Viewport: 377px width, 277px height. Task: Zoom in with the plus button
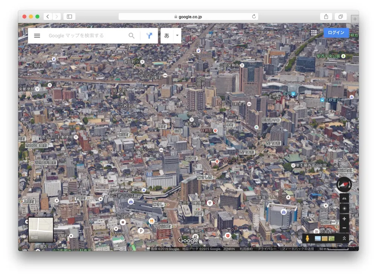[344, 219]
